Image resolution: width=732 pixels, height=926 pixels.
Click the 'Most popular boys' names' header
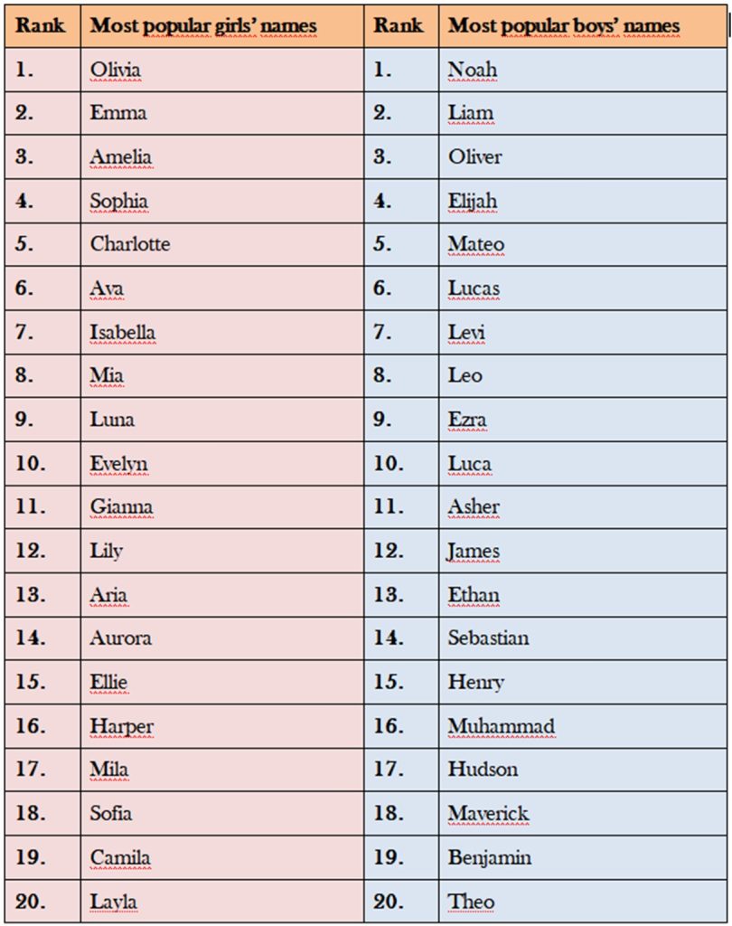tap(564, 25)
